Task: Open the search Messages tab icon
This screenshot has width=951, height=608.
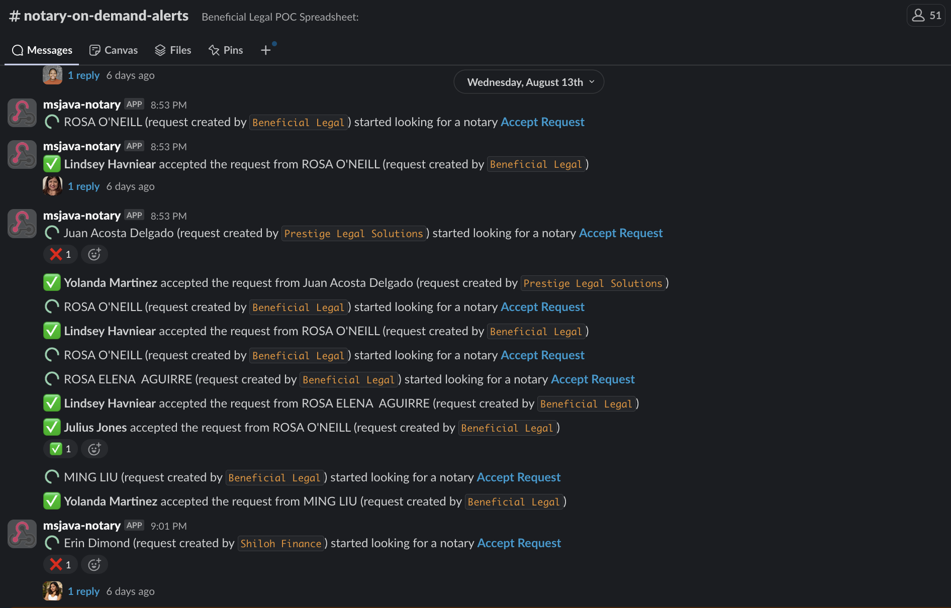Action: click(18, 50)
